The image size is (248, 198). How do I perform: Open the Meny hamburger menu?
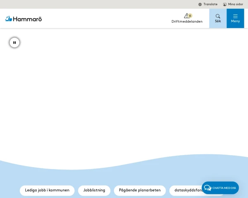[x=235, y=18]
